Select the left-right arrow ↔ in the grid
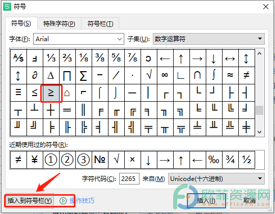This screenshot has width=275, height=214. click(x=230, y=58)
